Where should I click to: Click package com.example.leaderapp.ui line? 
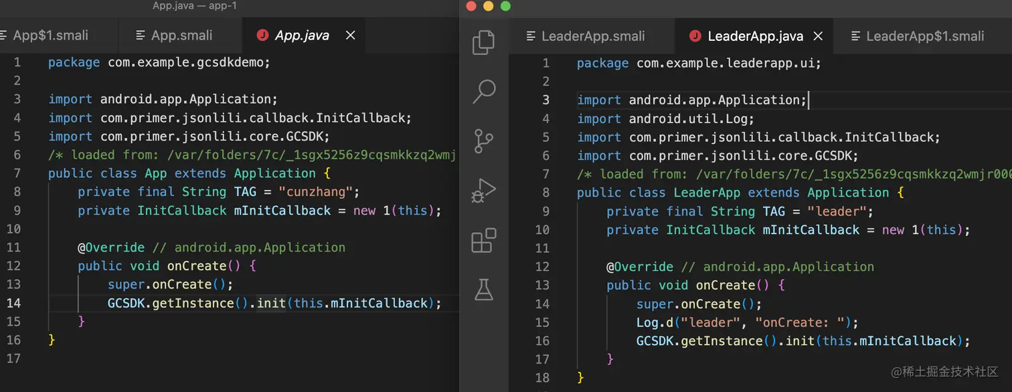tap(699, 63)
